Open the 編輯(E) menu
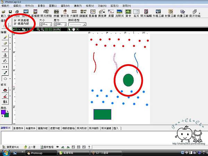This screenshot has height=156, width=208. [x=17, y=6]
